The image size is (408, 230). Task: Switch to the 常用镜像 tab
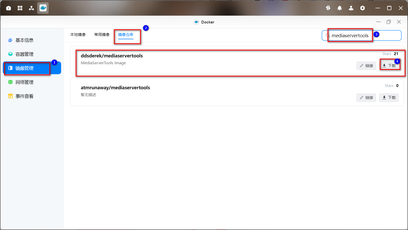(102, 35)
